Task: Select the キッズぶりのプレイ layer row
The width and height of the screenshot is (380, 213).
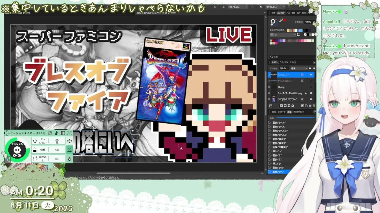Action: 292,81
